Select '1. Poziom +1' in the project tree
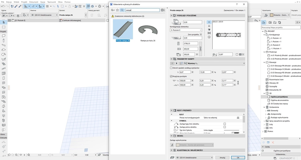301x160 pixels. point(276,42)
